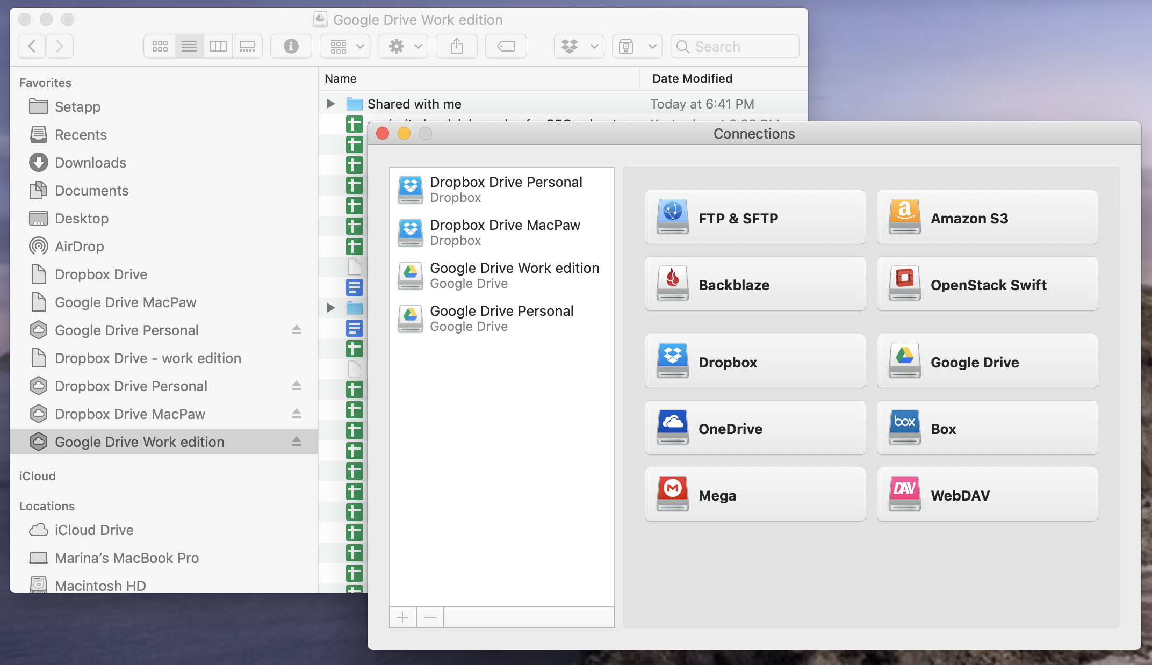1152x665 pixels.
Task: Go forward in Finder window
Action: (x=60, y=46)
